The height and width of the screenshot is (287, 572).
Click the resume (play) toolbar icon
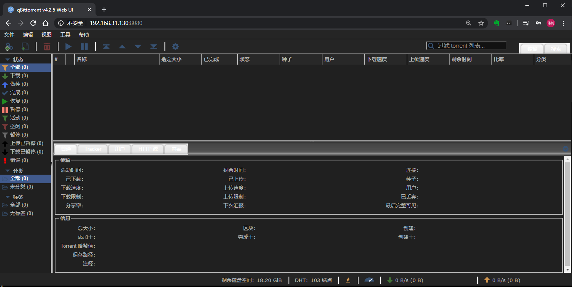(x=69, y=47)
